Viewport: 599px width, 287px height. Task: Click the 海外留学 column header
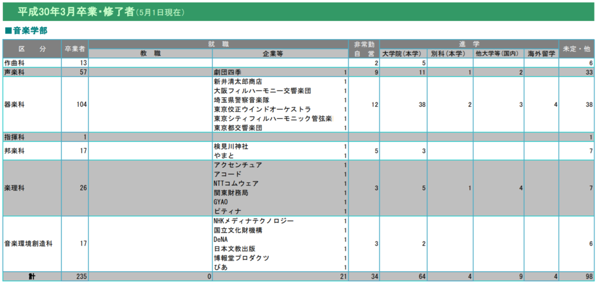(541, 54)
